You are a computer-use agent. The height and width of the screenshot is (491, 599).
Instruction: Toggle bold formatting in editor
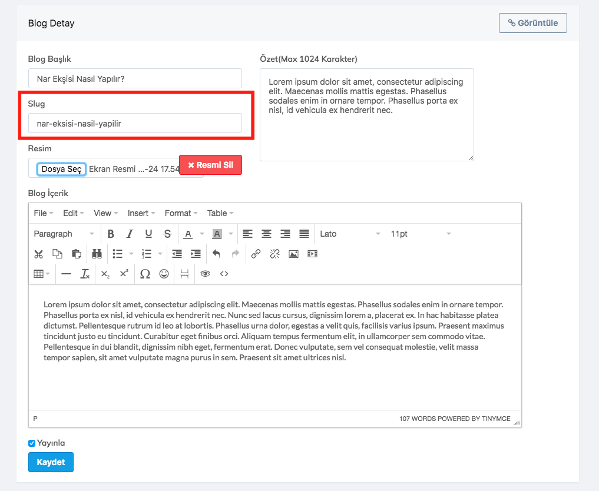click(111, 234)
